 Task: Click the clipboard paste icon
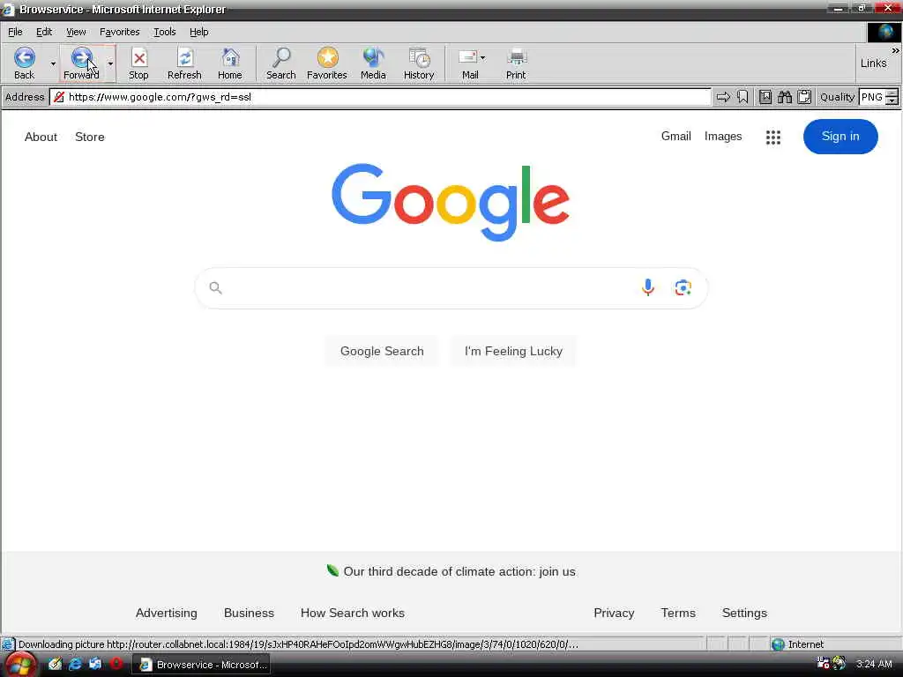pyautogui.click(x=804, y=97)
